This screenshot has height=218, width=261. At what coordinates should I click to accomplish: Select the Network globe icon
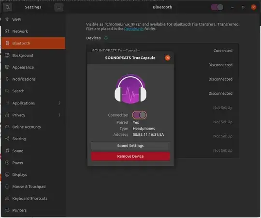(7, 31)
